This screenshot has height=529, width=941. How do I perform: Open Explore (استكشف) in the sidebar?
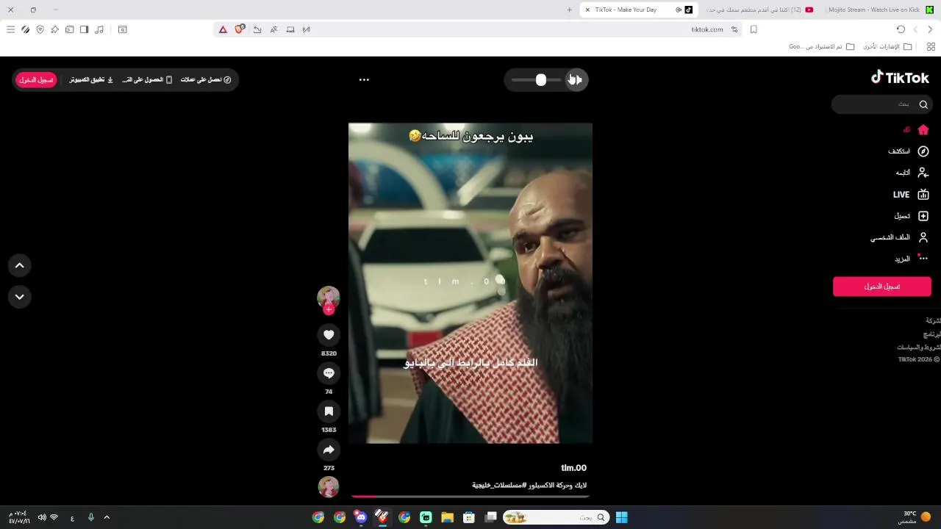click(909, 151)
